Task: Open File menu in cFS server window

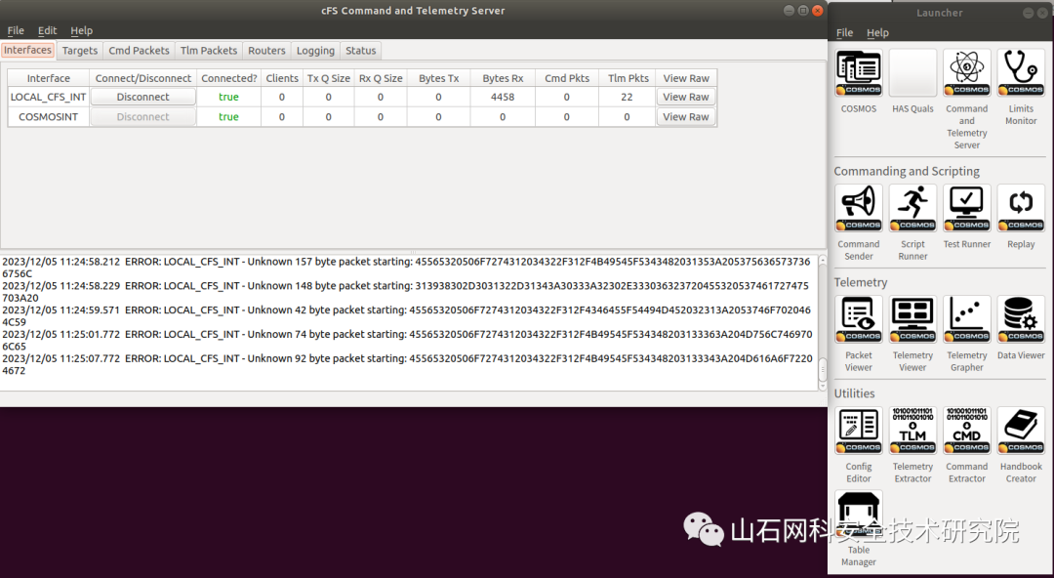Action: 16,30
